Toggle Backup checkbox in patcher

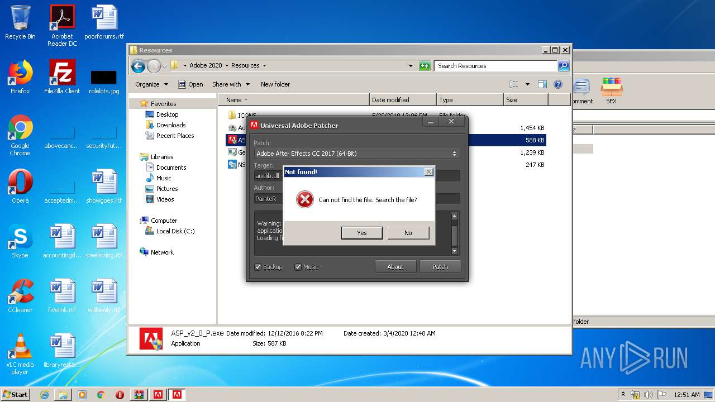(258, 267)
